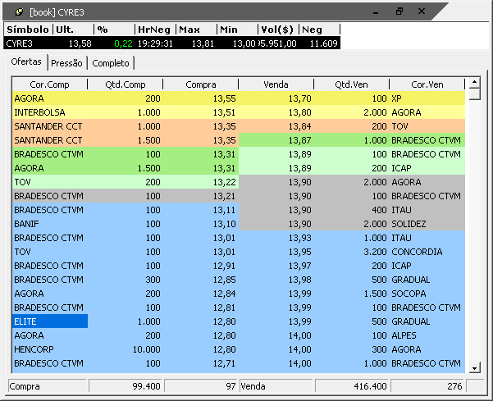Click the Compra column header
493x401 pixels.
201,84
